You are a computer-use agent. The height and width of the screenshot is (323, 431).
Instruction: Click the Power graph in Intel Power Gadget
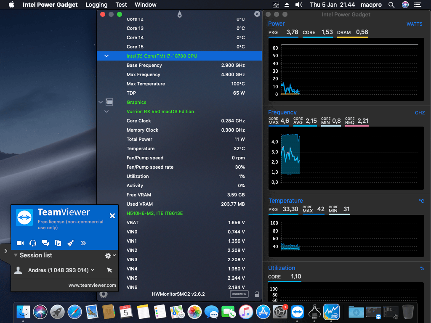click(346, 69)
